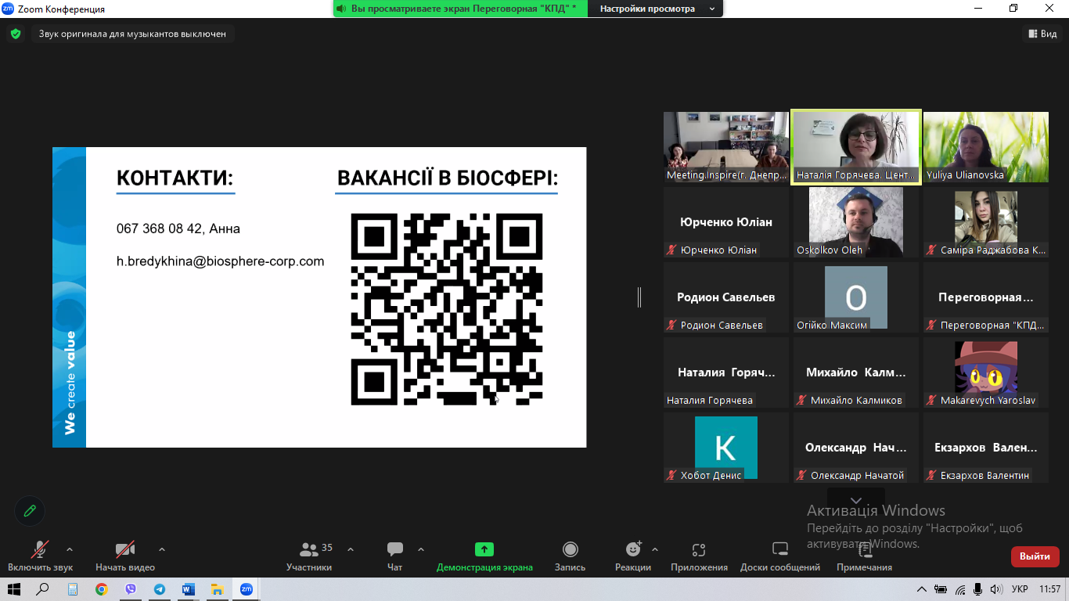
Task: Select Makarevych Yaroslav avatar tile
Action: pos(986,372)
